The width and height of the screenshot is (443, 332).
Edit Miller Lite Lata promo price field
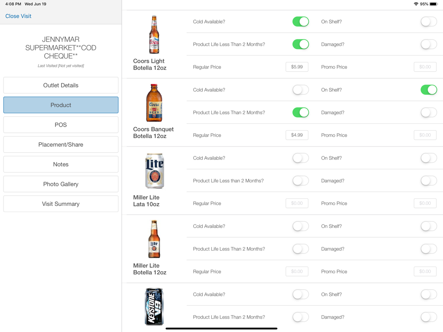[x=425, y=203]
